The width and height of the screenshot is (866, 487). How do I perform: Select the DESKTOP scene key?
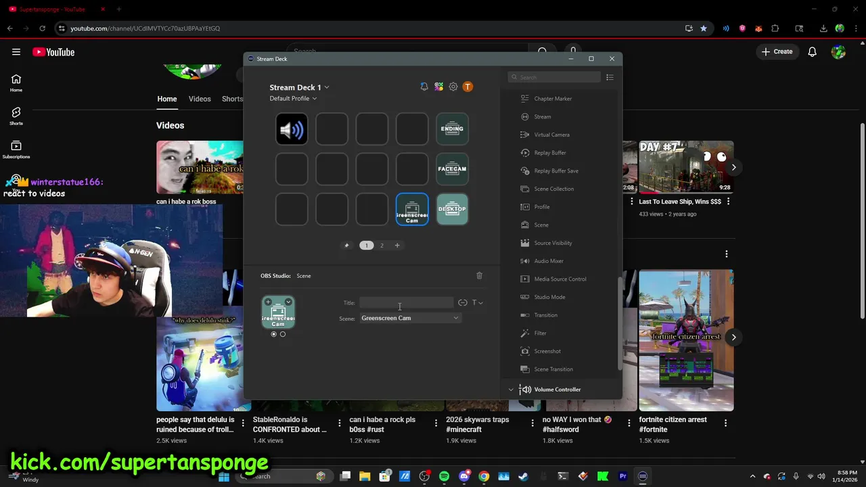pos(452,209)
